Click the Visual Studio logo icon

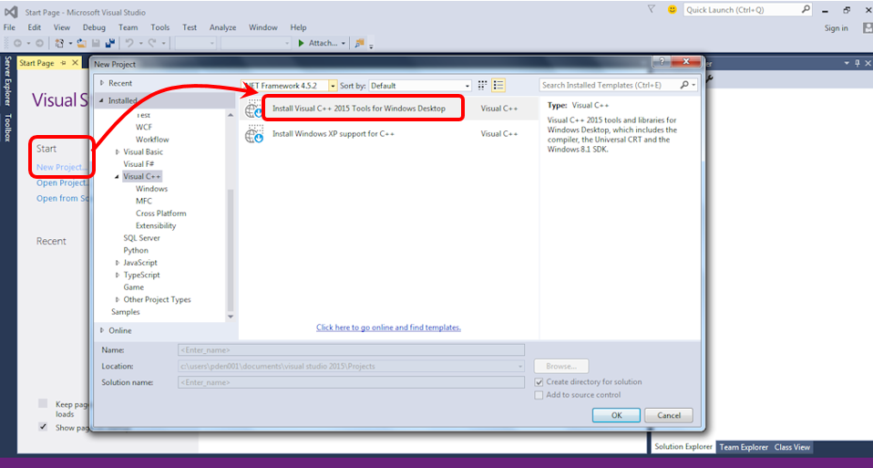tap(11, 12)
